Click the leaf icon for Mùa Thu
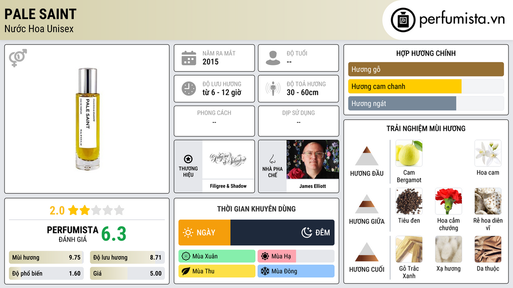The image size is (513, 288). (186, 271)
